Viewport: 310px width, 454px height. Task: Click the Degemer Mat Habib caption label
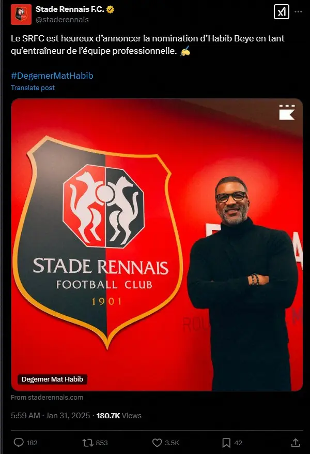[52, 379]
